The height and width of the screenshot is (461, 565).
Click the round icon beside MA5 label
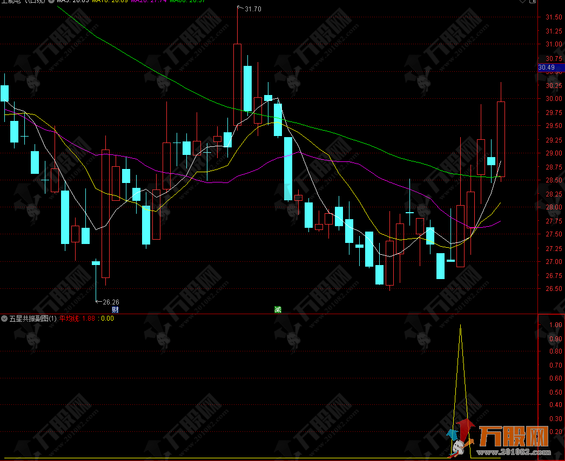52,2
